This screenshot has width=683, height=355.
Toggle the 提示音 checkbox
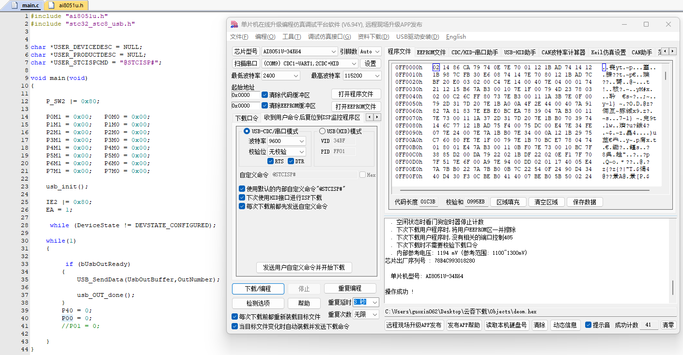click(x=589, y=325)
